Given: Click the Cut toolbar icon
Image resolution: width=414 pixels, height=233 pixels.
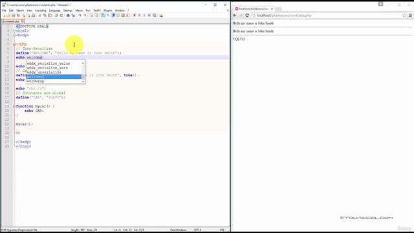Looking at the screenshot, I should pyautogui.click(x=40, y=16).
